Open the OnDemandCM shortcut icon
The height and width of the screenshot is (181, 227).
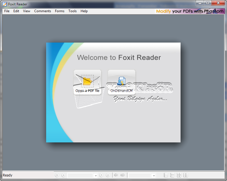click(x=121, y=81)
